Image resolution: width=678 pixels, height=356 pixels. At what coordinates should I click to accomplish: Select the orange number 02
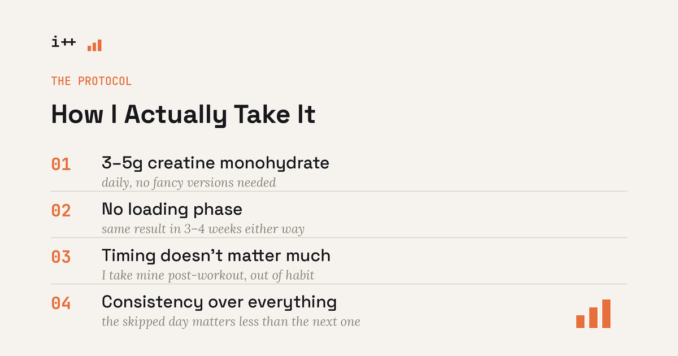pyautogui.click(x=61, y=211)
